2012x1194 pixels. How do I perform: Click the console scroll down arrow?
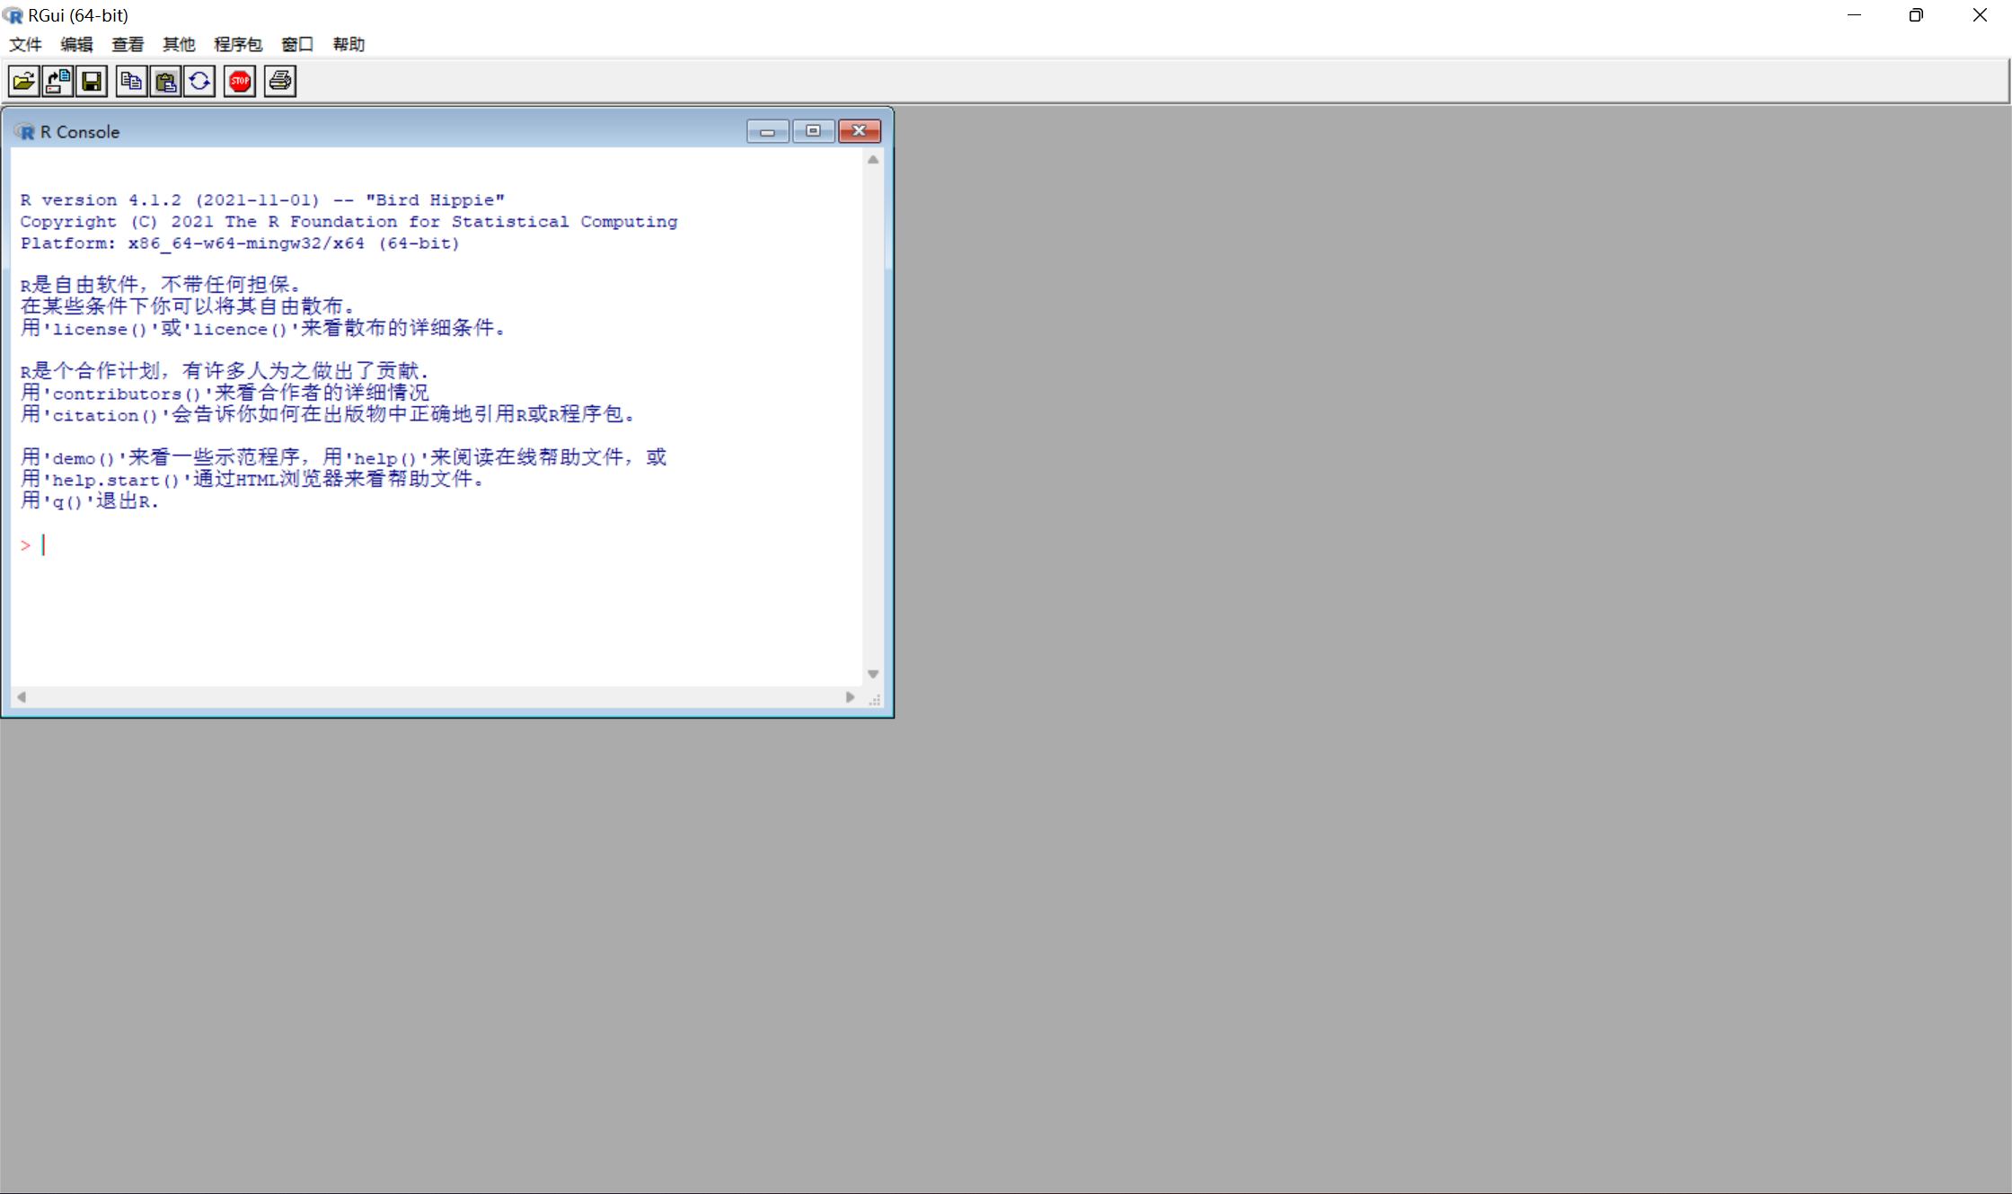coord(873,674)
